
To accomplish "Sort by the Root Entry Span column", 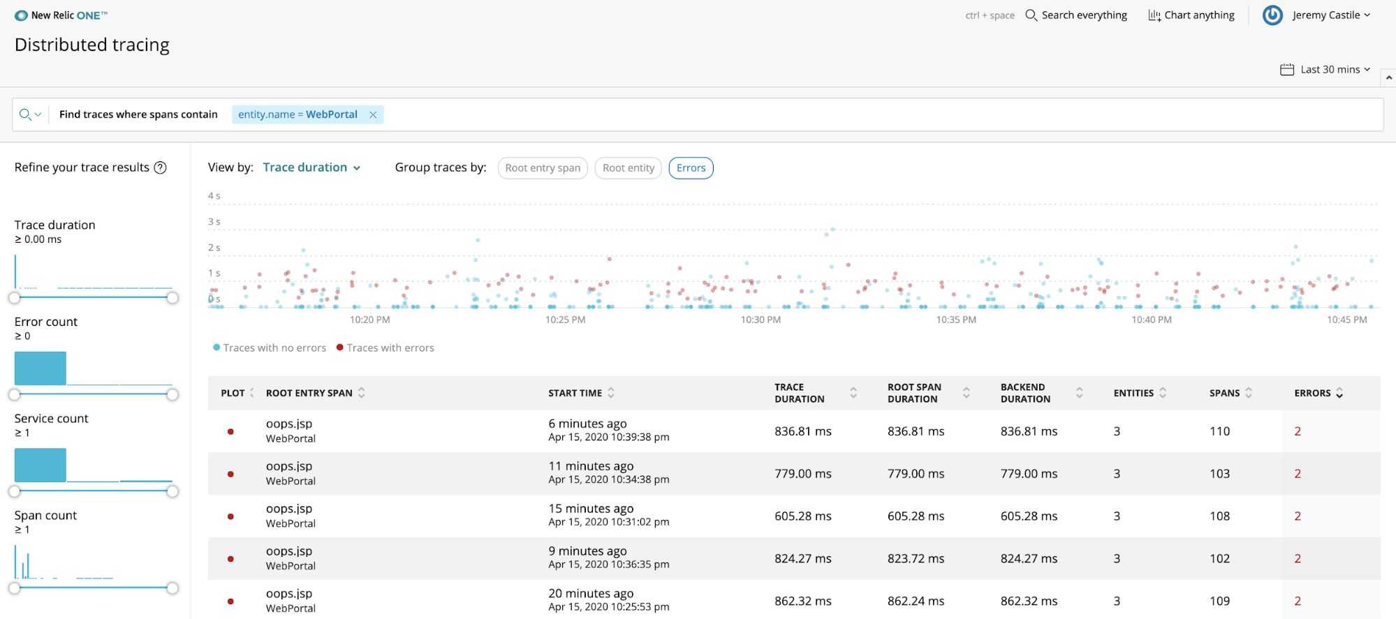I will pyautogui.click(x=316, y=393).
